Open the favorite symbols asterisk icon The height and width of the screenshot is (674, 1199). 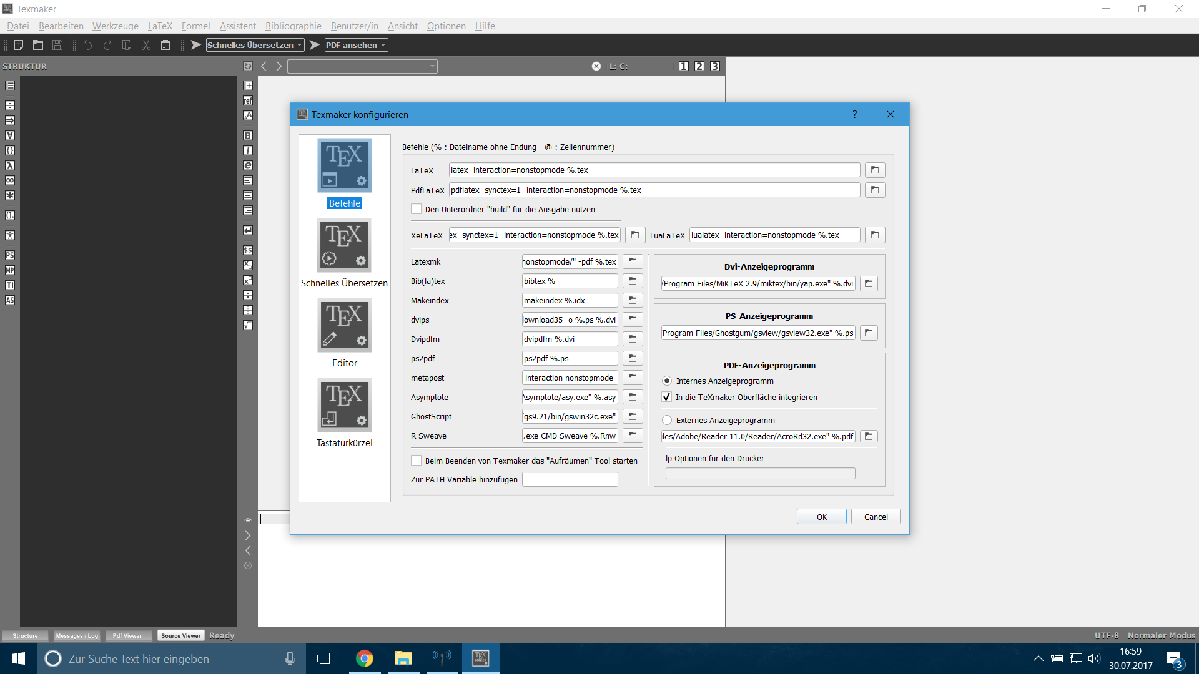(x=10, y=195)
